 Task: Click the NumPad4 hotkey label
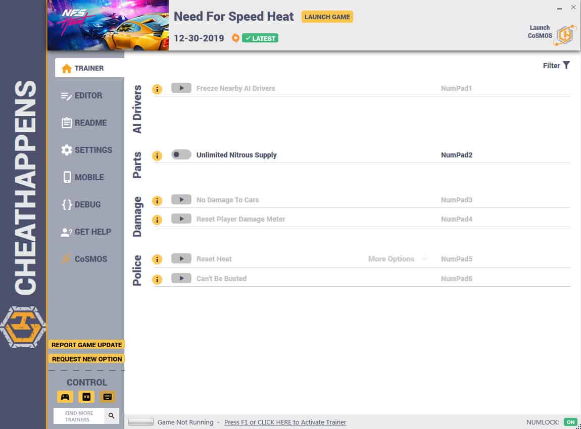tap(457, 219)
